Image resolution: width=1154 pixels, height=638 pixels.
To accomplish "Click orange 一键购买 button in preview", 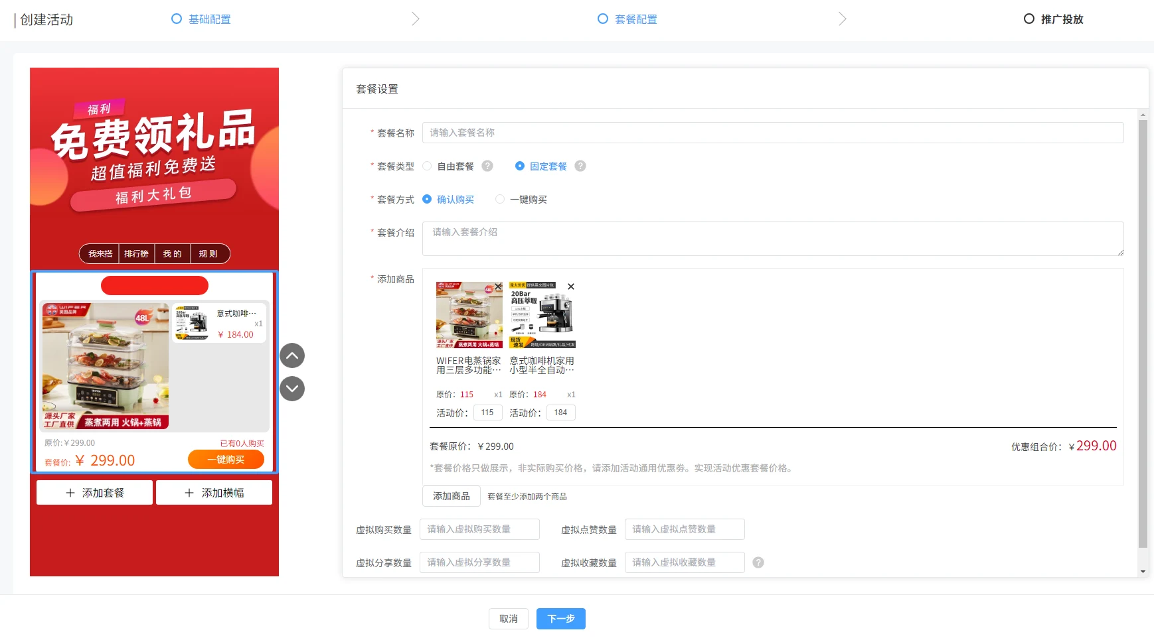I will click(x=226, y=460).
